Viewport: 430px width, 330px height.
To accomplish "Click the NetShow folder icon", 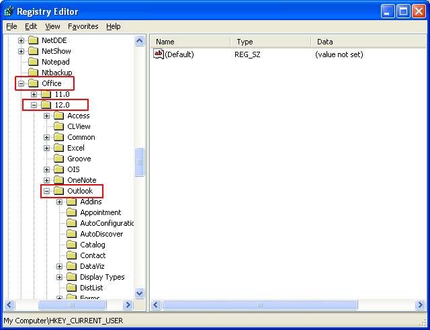I will (x=33, y=51).
